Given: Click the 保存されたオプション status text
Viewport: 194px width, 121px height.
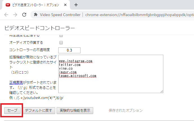Looking at the screenshot, I should (126, 111).
